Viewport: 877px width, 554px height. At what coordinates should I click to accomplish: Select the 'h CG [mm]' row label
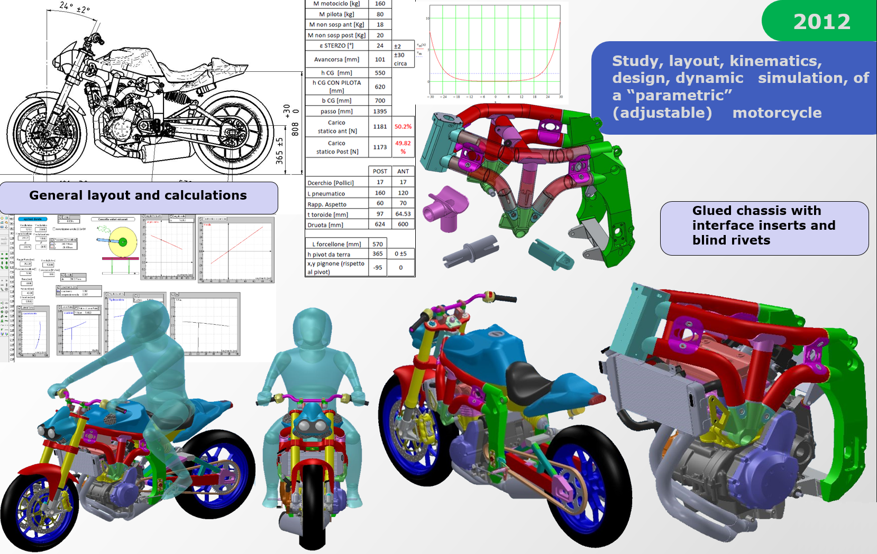coord(336,73)
